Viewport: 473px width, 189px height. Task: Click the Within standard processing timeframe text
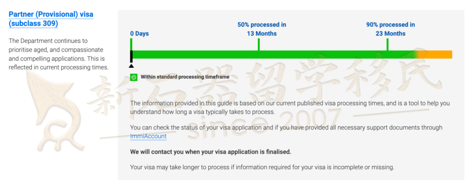185,77
